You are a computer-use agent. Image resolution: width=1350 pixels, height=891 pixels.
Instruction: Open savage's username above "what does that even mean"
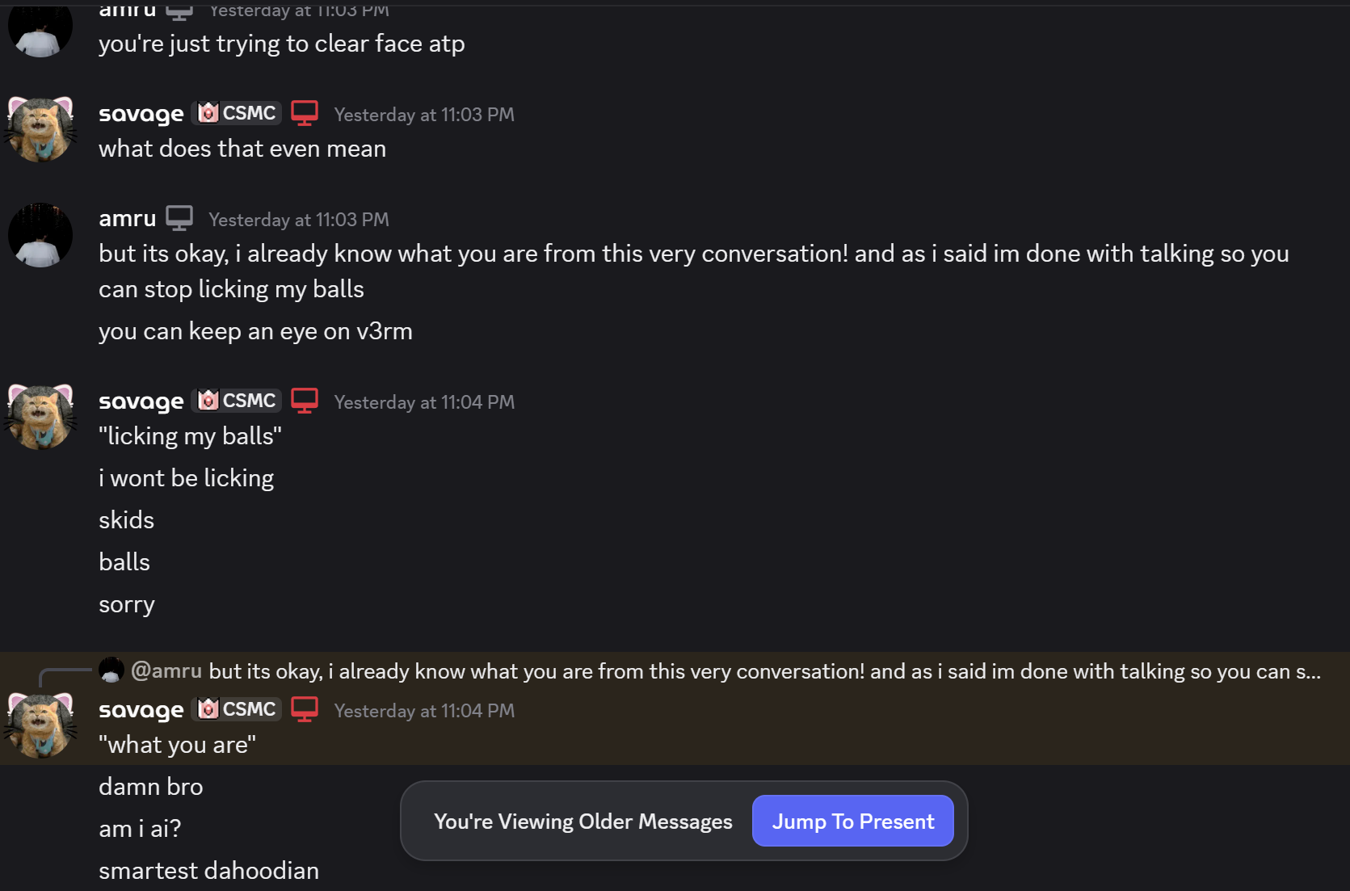[141, 114]
